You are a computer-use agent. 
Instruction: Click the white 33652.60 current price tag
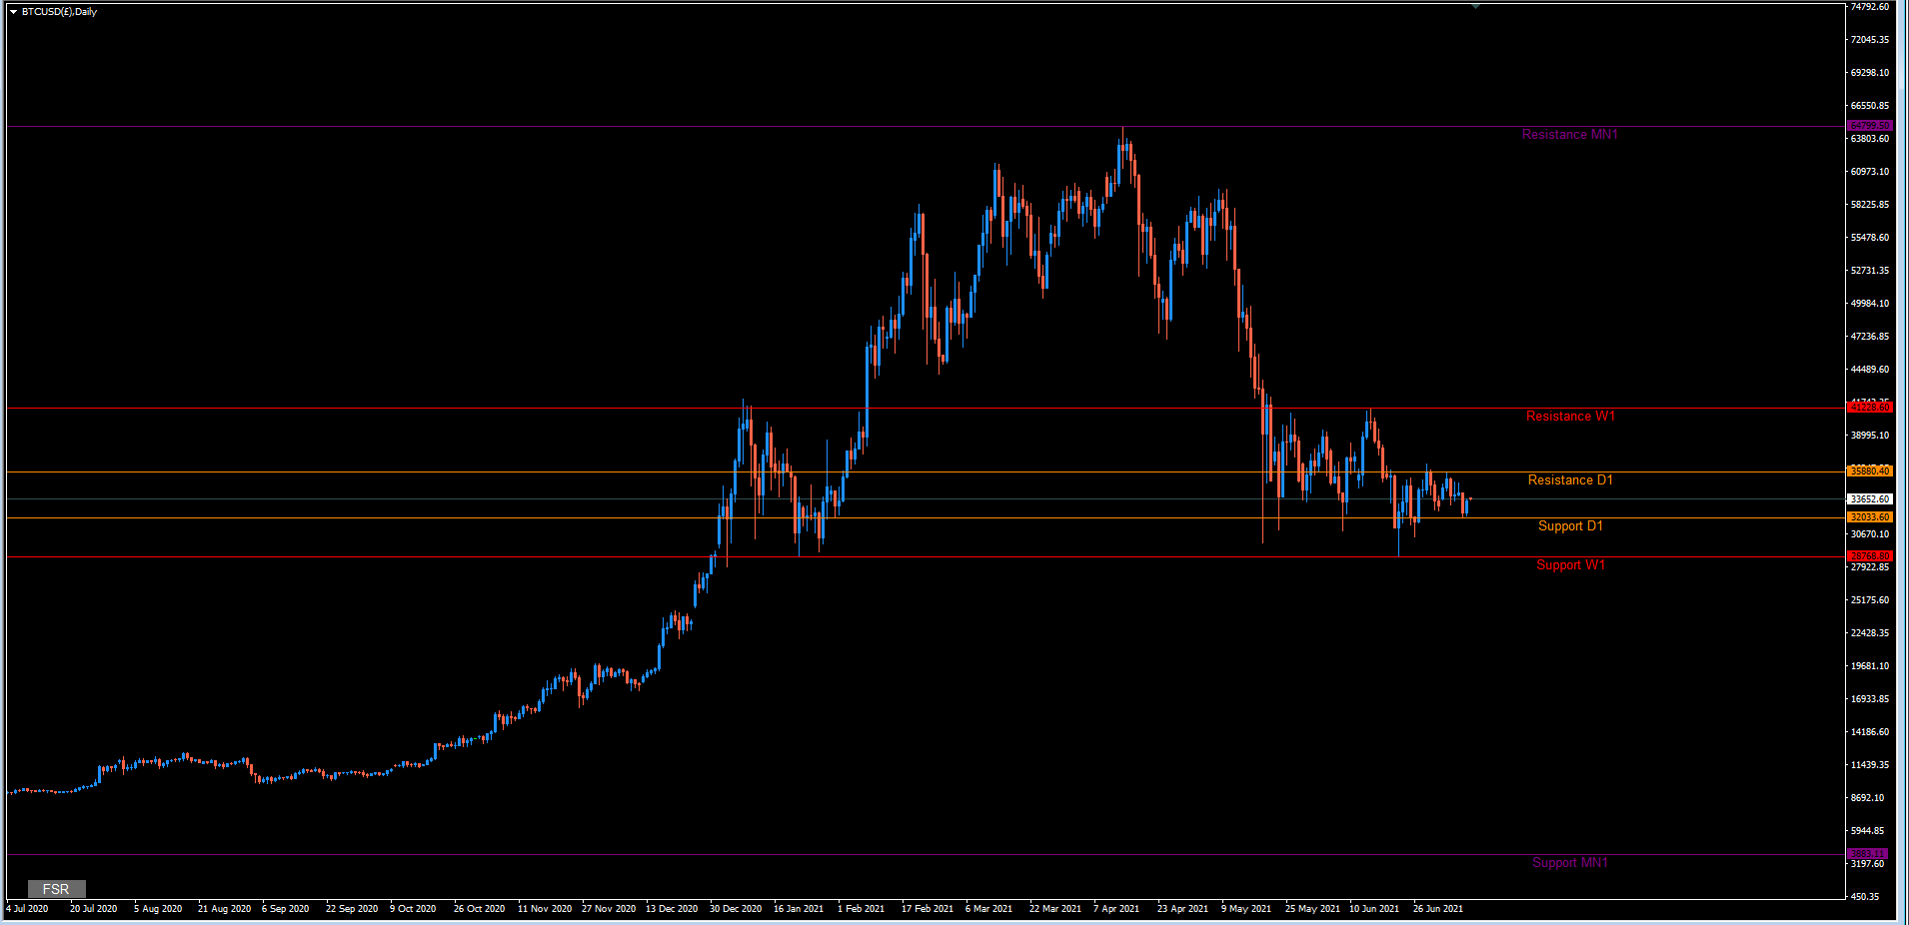point(1869,498)
